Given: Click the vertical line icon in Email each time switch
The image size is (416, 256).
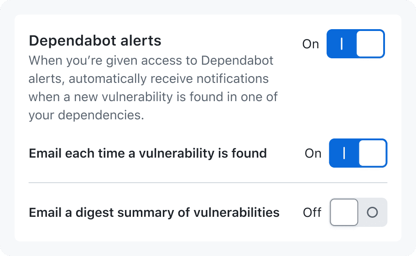Looking at the screenshot, I should tap(344, 153).
